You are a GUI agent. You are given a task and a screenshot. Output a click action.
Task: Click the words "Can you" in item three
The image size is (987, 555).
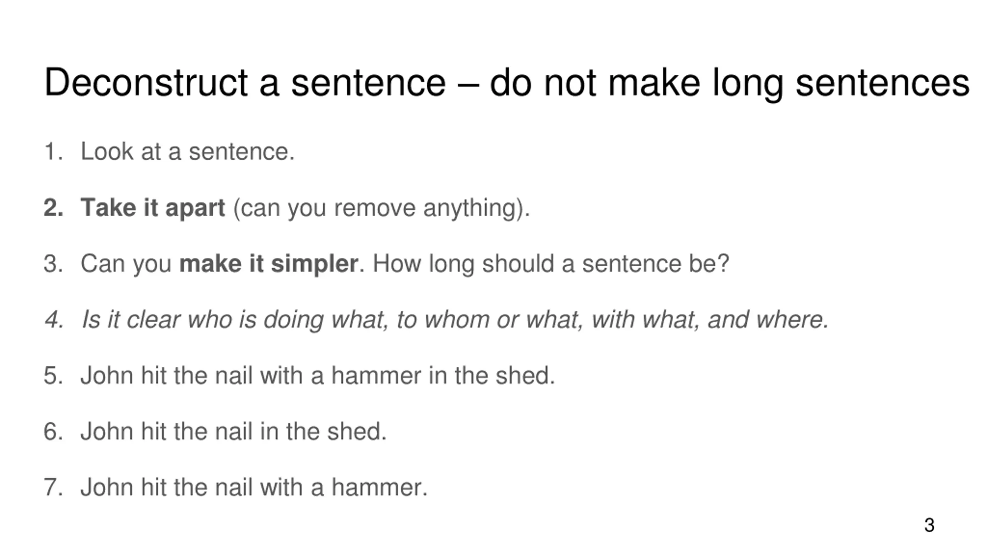pyautogui.click(x=126, y=264)
